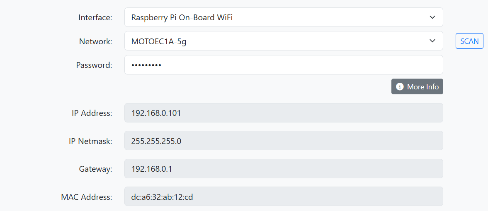Click the Interface: label
488x211 pixels.
(x=95, y=17)
